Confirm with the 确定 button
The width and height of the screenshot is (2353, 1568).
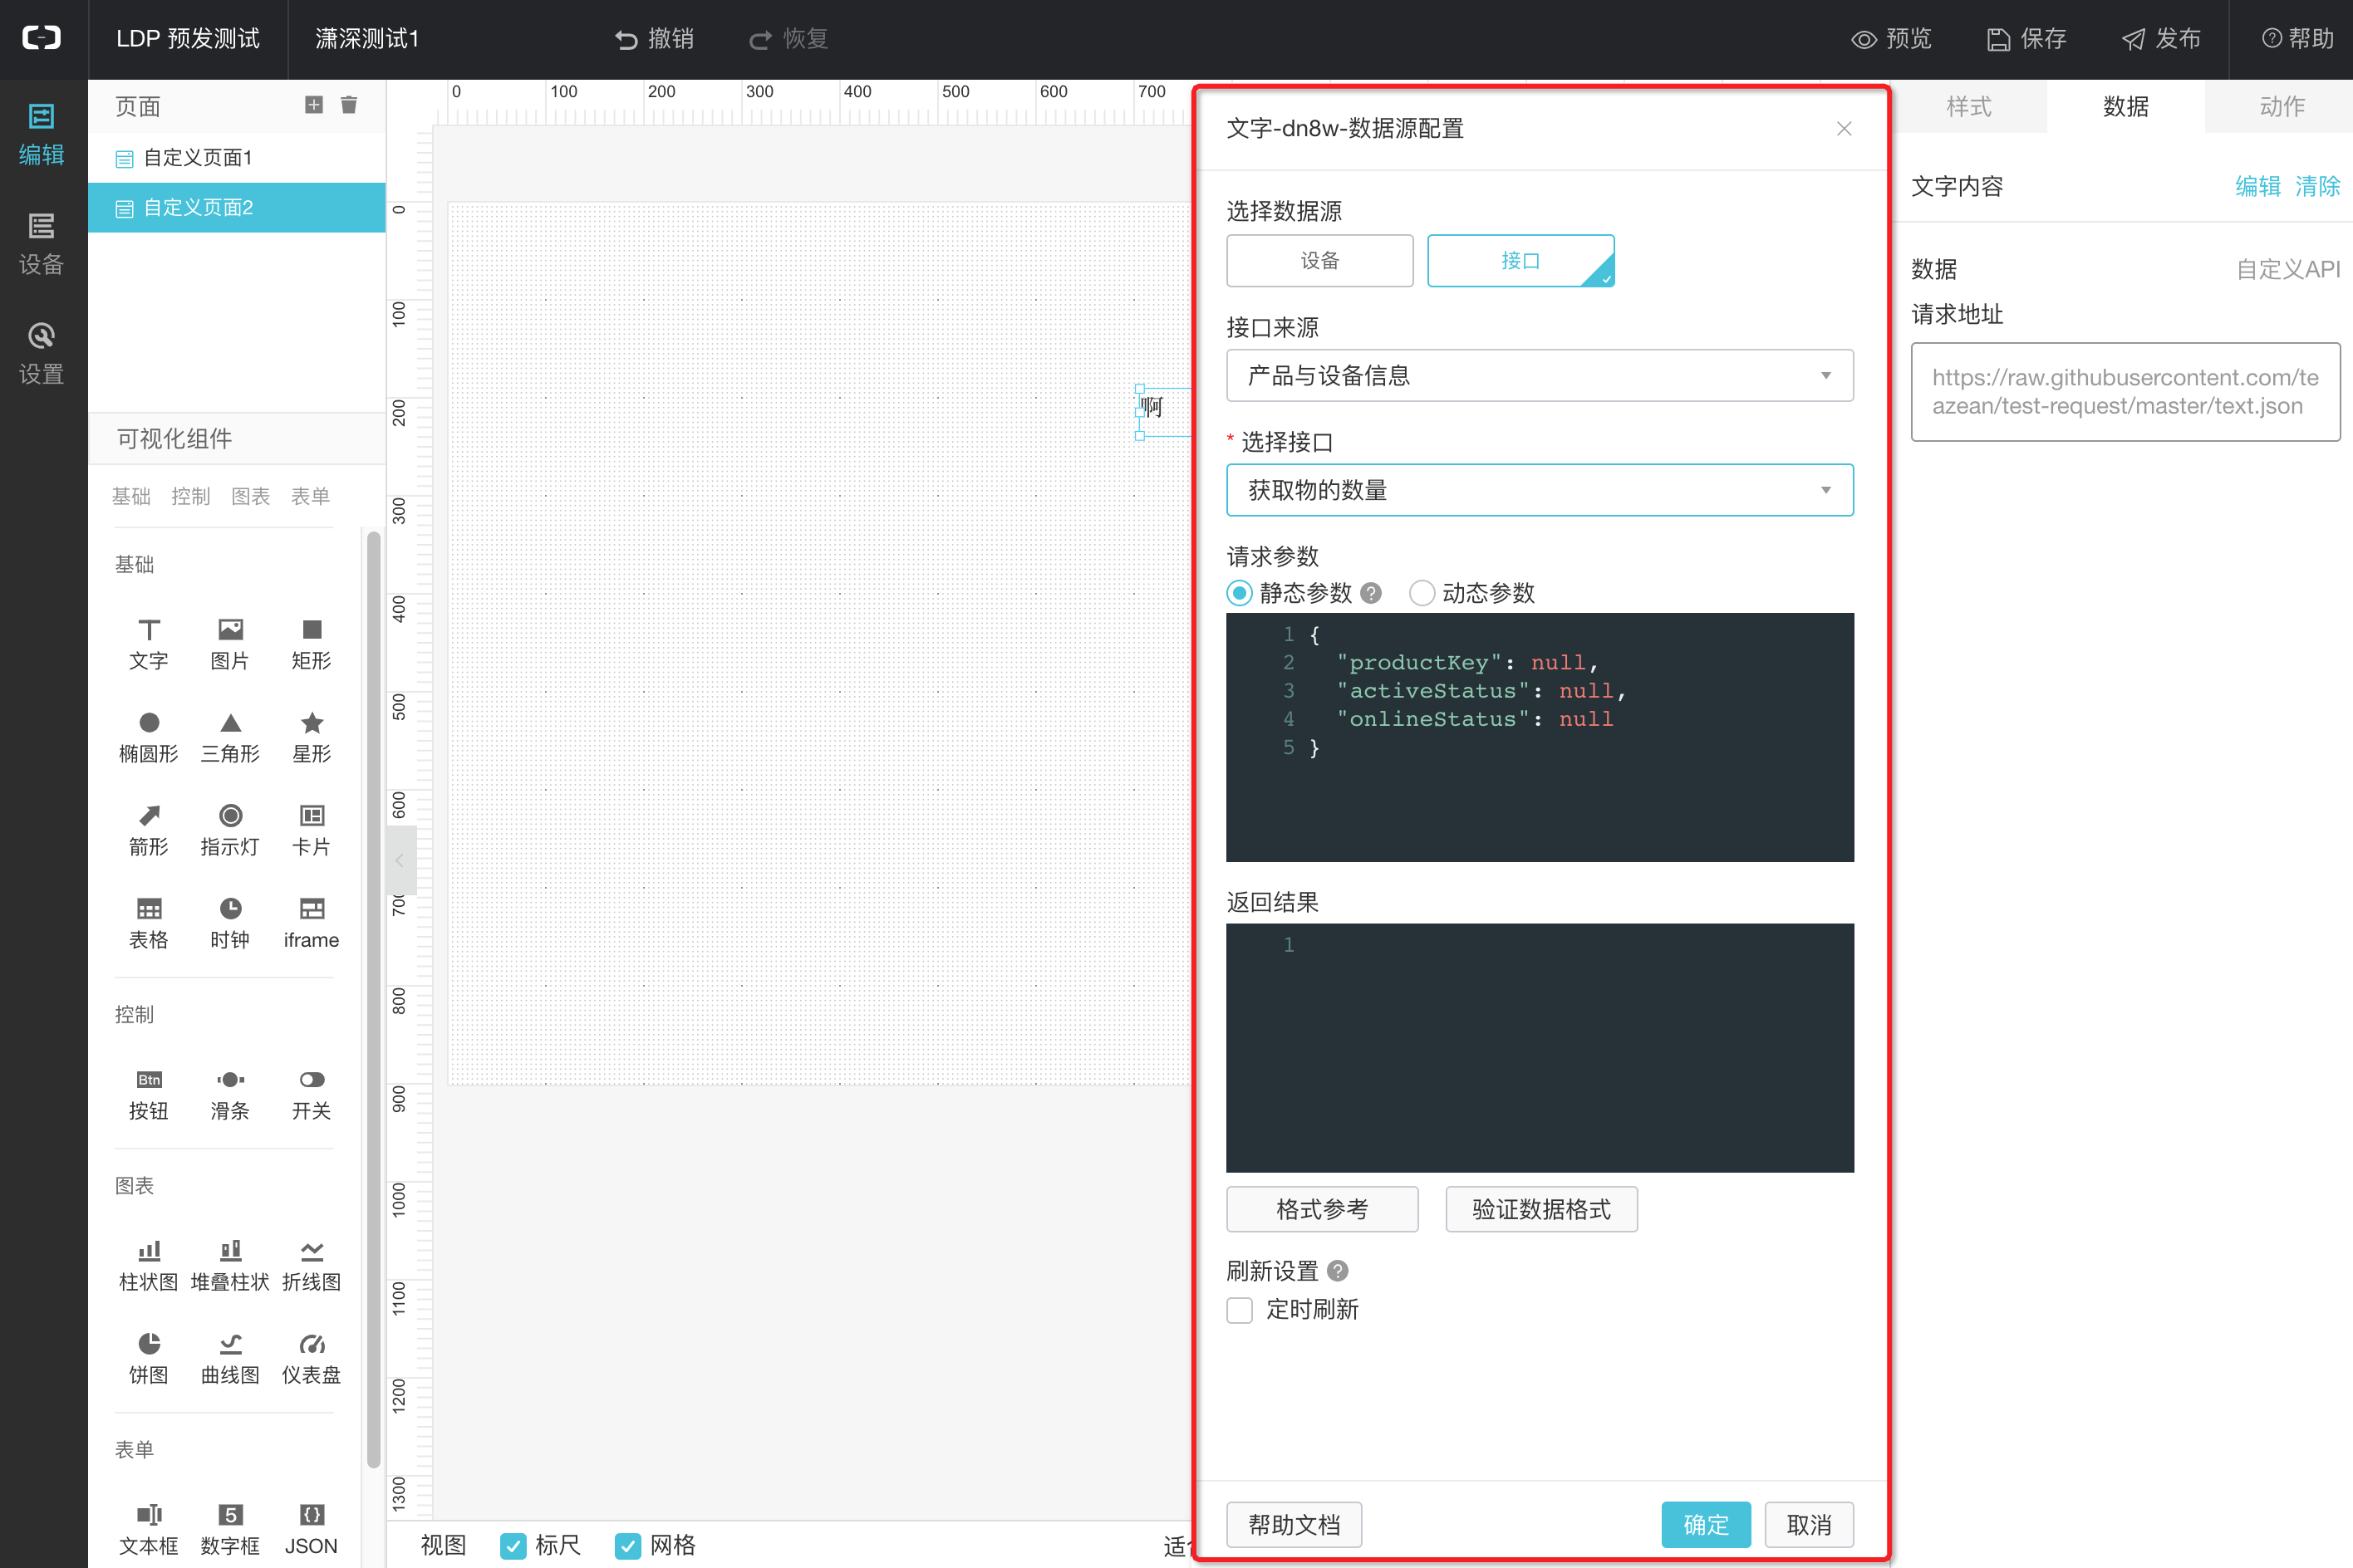pos(1705,1524)
